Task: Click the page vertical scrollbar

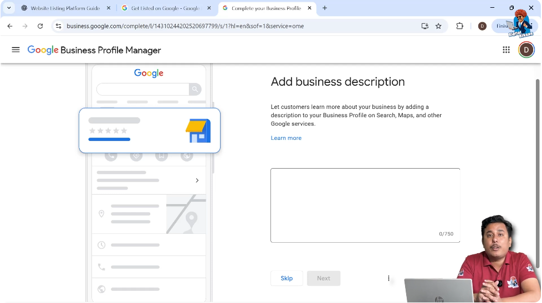Action: (x=538, y=174)
